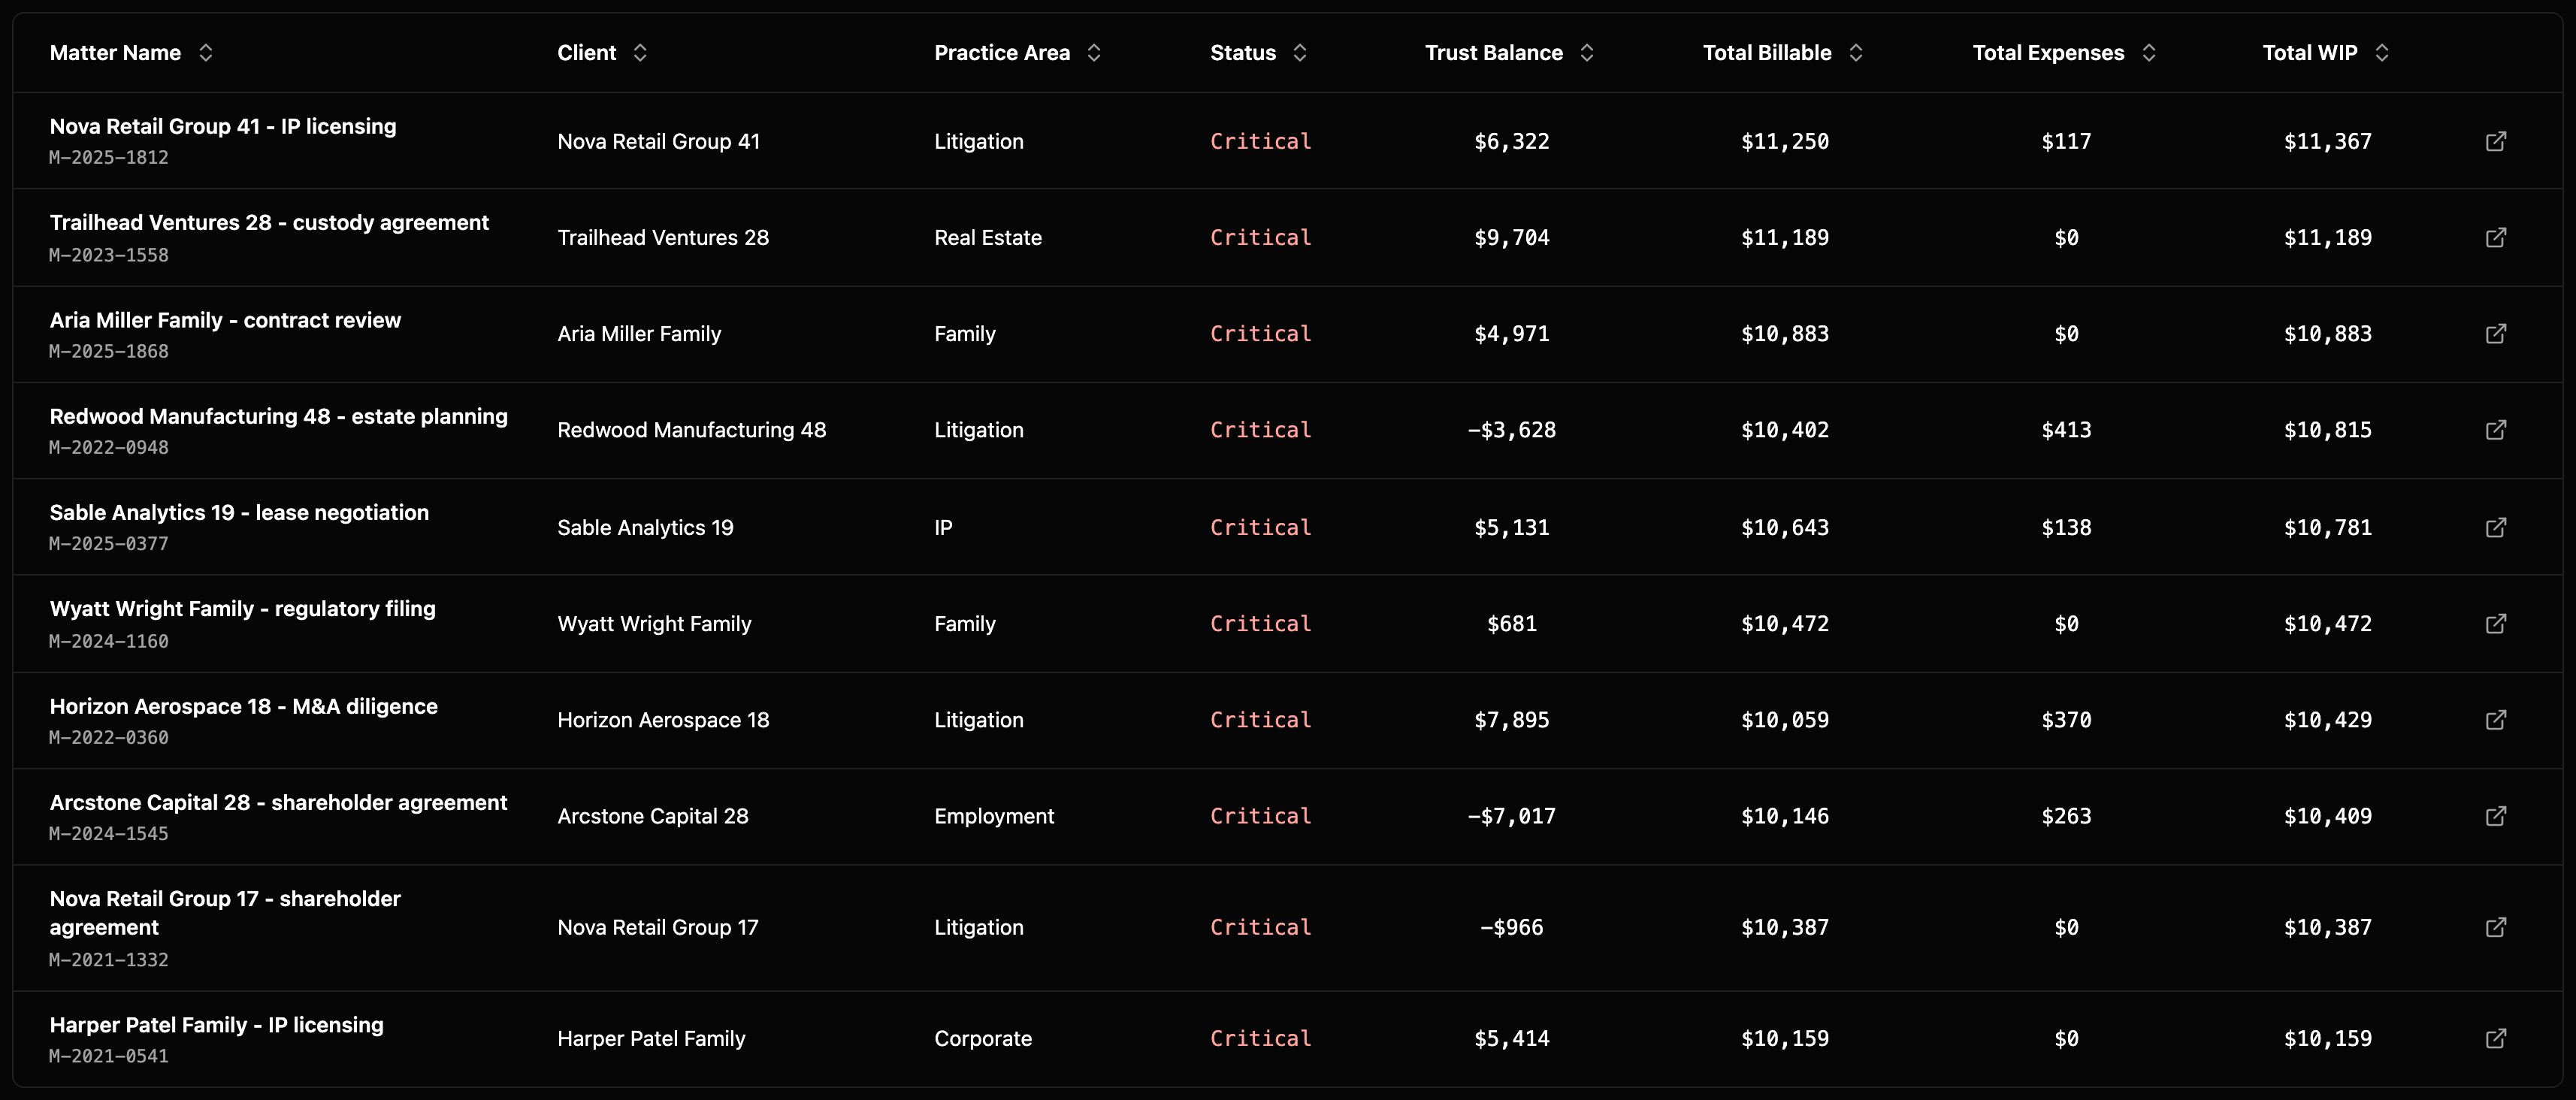Sort rows by Status column
The image size is (2576, 1100).
1300,53
